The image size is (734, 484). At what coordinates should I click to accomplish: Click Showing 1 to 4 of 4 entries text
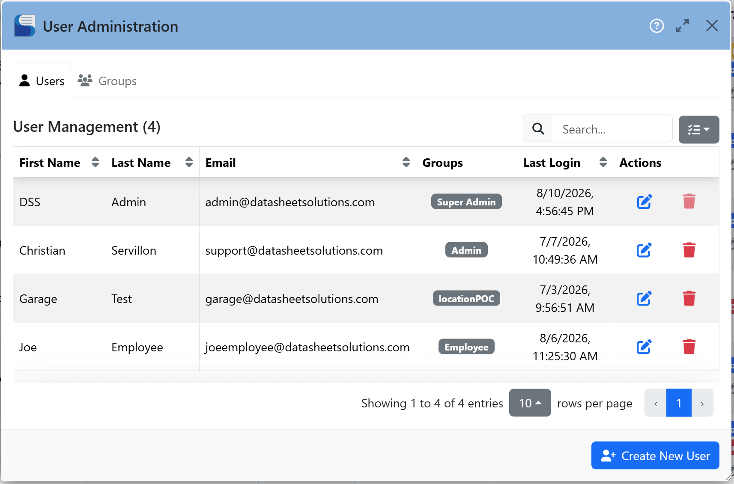[432, 403]
